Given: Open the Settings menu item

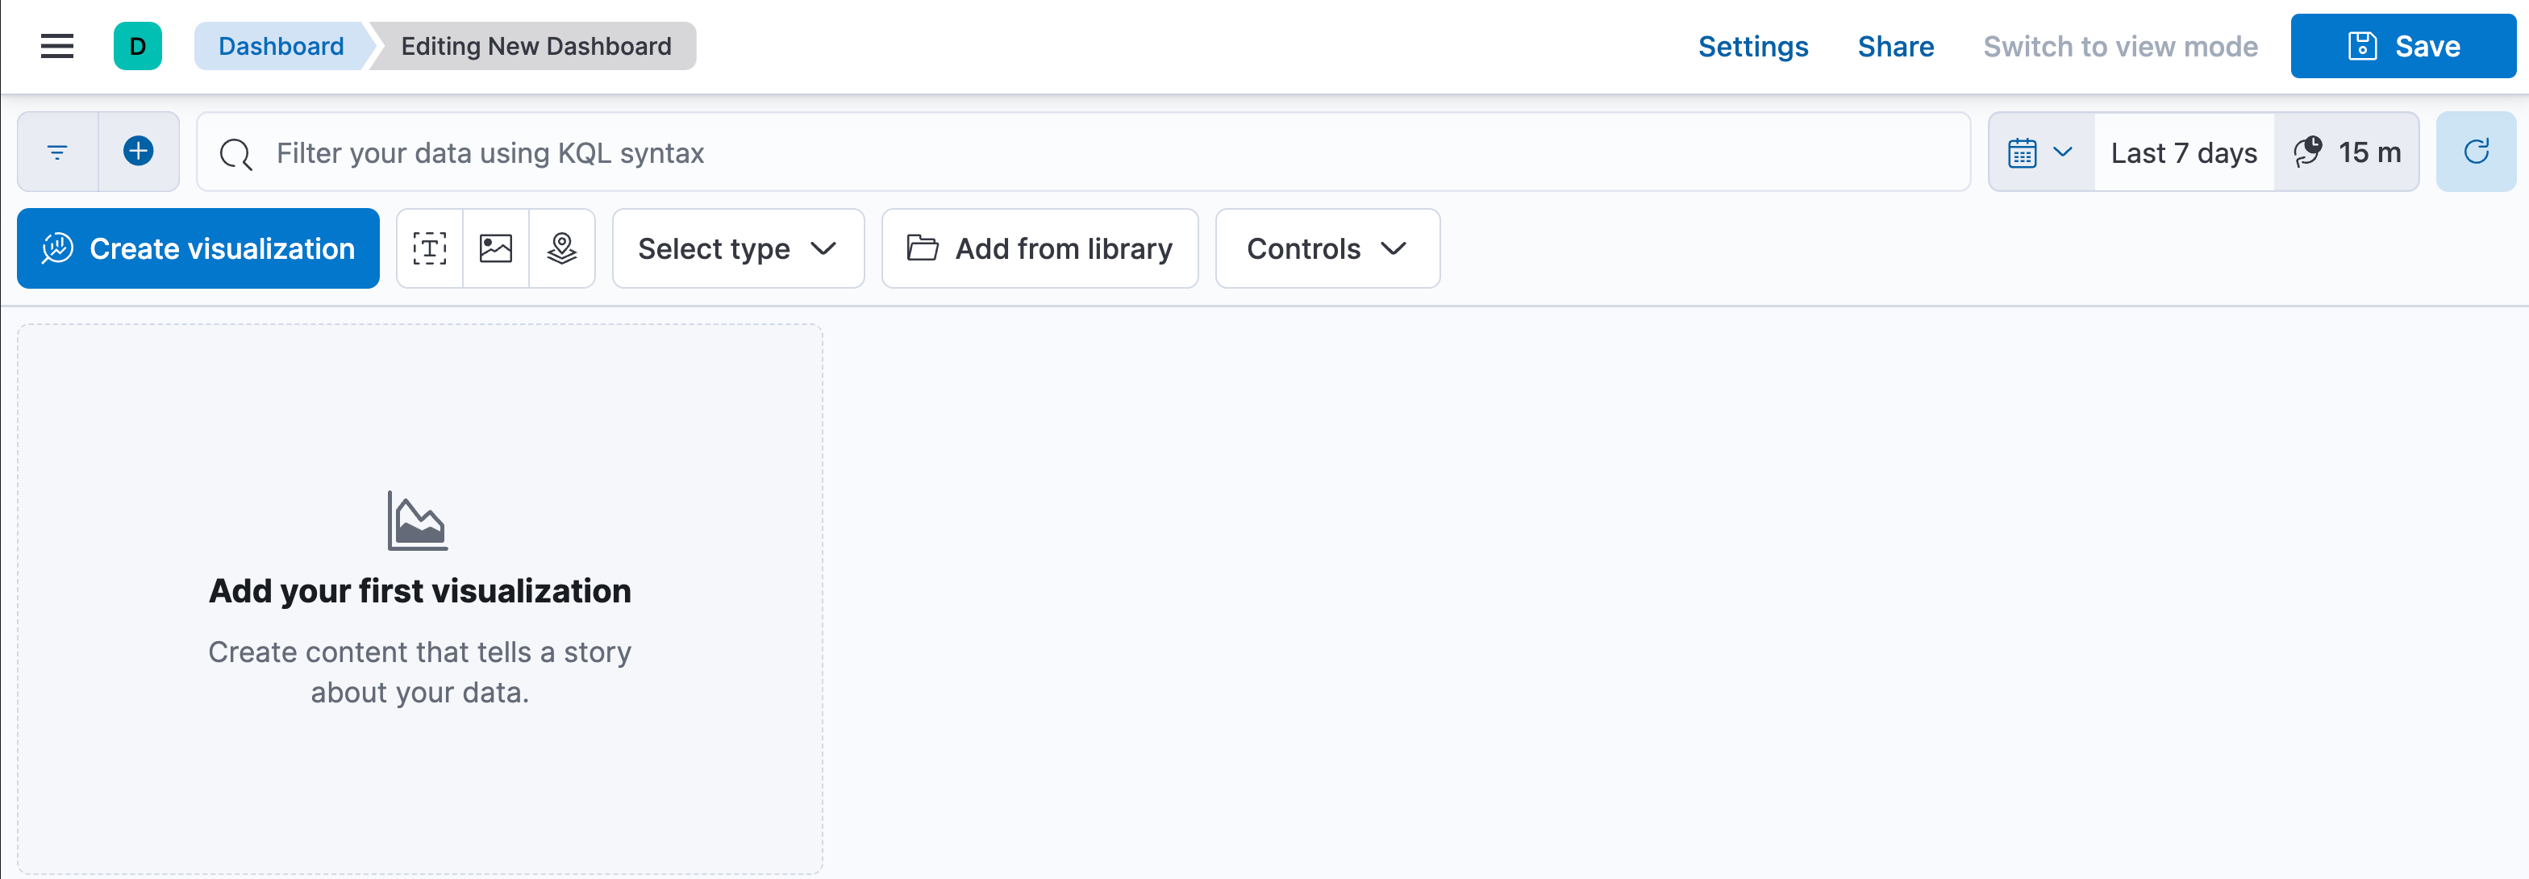Looking at the screenshot, I should coord(1752,46).
